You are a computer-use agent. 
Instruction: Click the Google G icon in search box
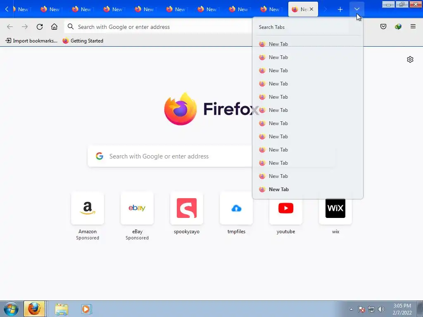pos(100,156)
